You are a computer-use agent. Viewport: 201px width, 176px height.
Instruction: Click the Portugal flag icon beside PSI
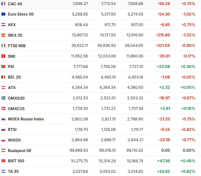(4, 66)
